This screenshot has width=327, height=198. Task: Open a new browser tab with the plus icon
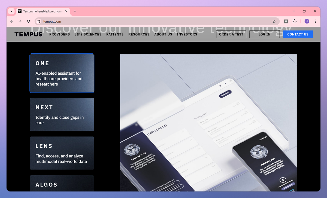75,11
